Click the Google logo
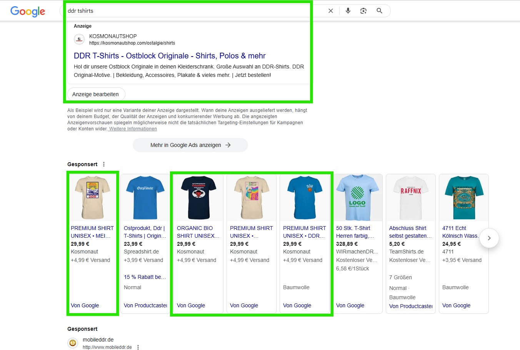 click(x=28, y=11)
